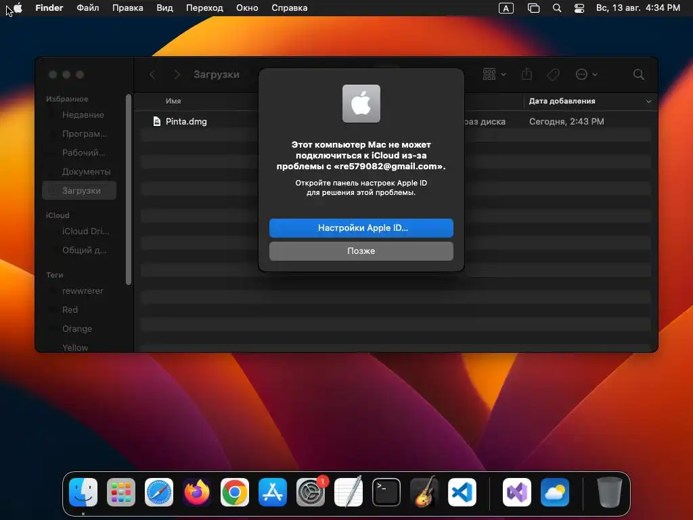The image size is (693, 520).
Task: Click the keyboard input source icon
Action: coord(506,8)
